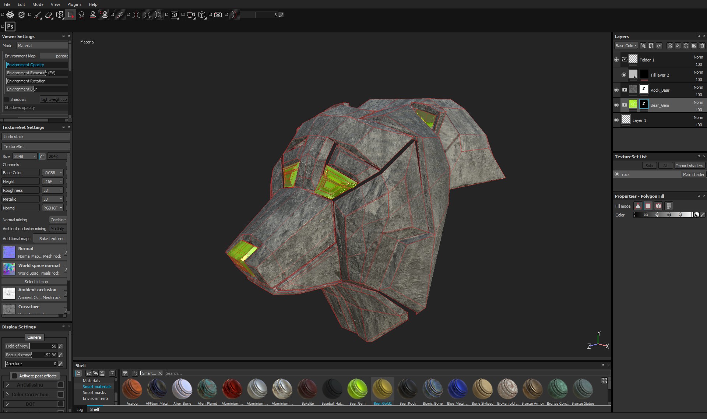This screenshot has width=707, height=419.
Task: Select the Clone stamp tool
Action: (x=93, y=15)
